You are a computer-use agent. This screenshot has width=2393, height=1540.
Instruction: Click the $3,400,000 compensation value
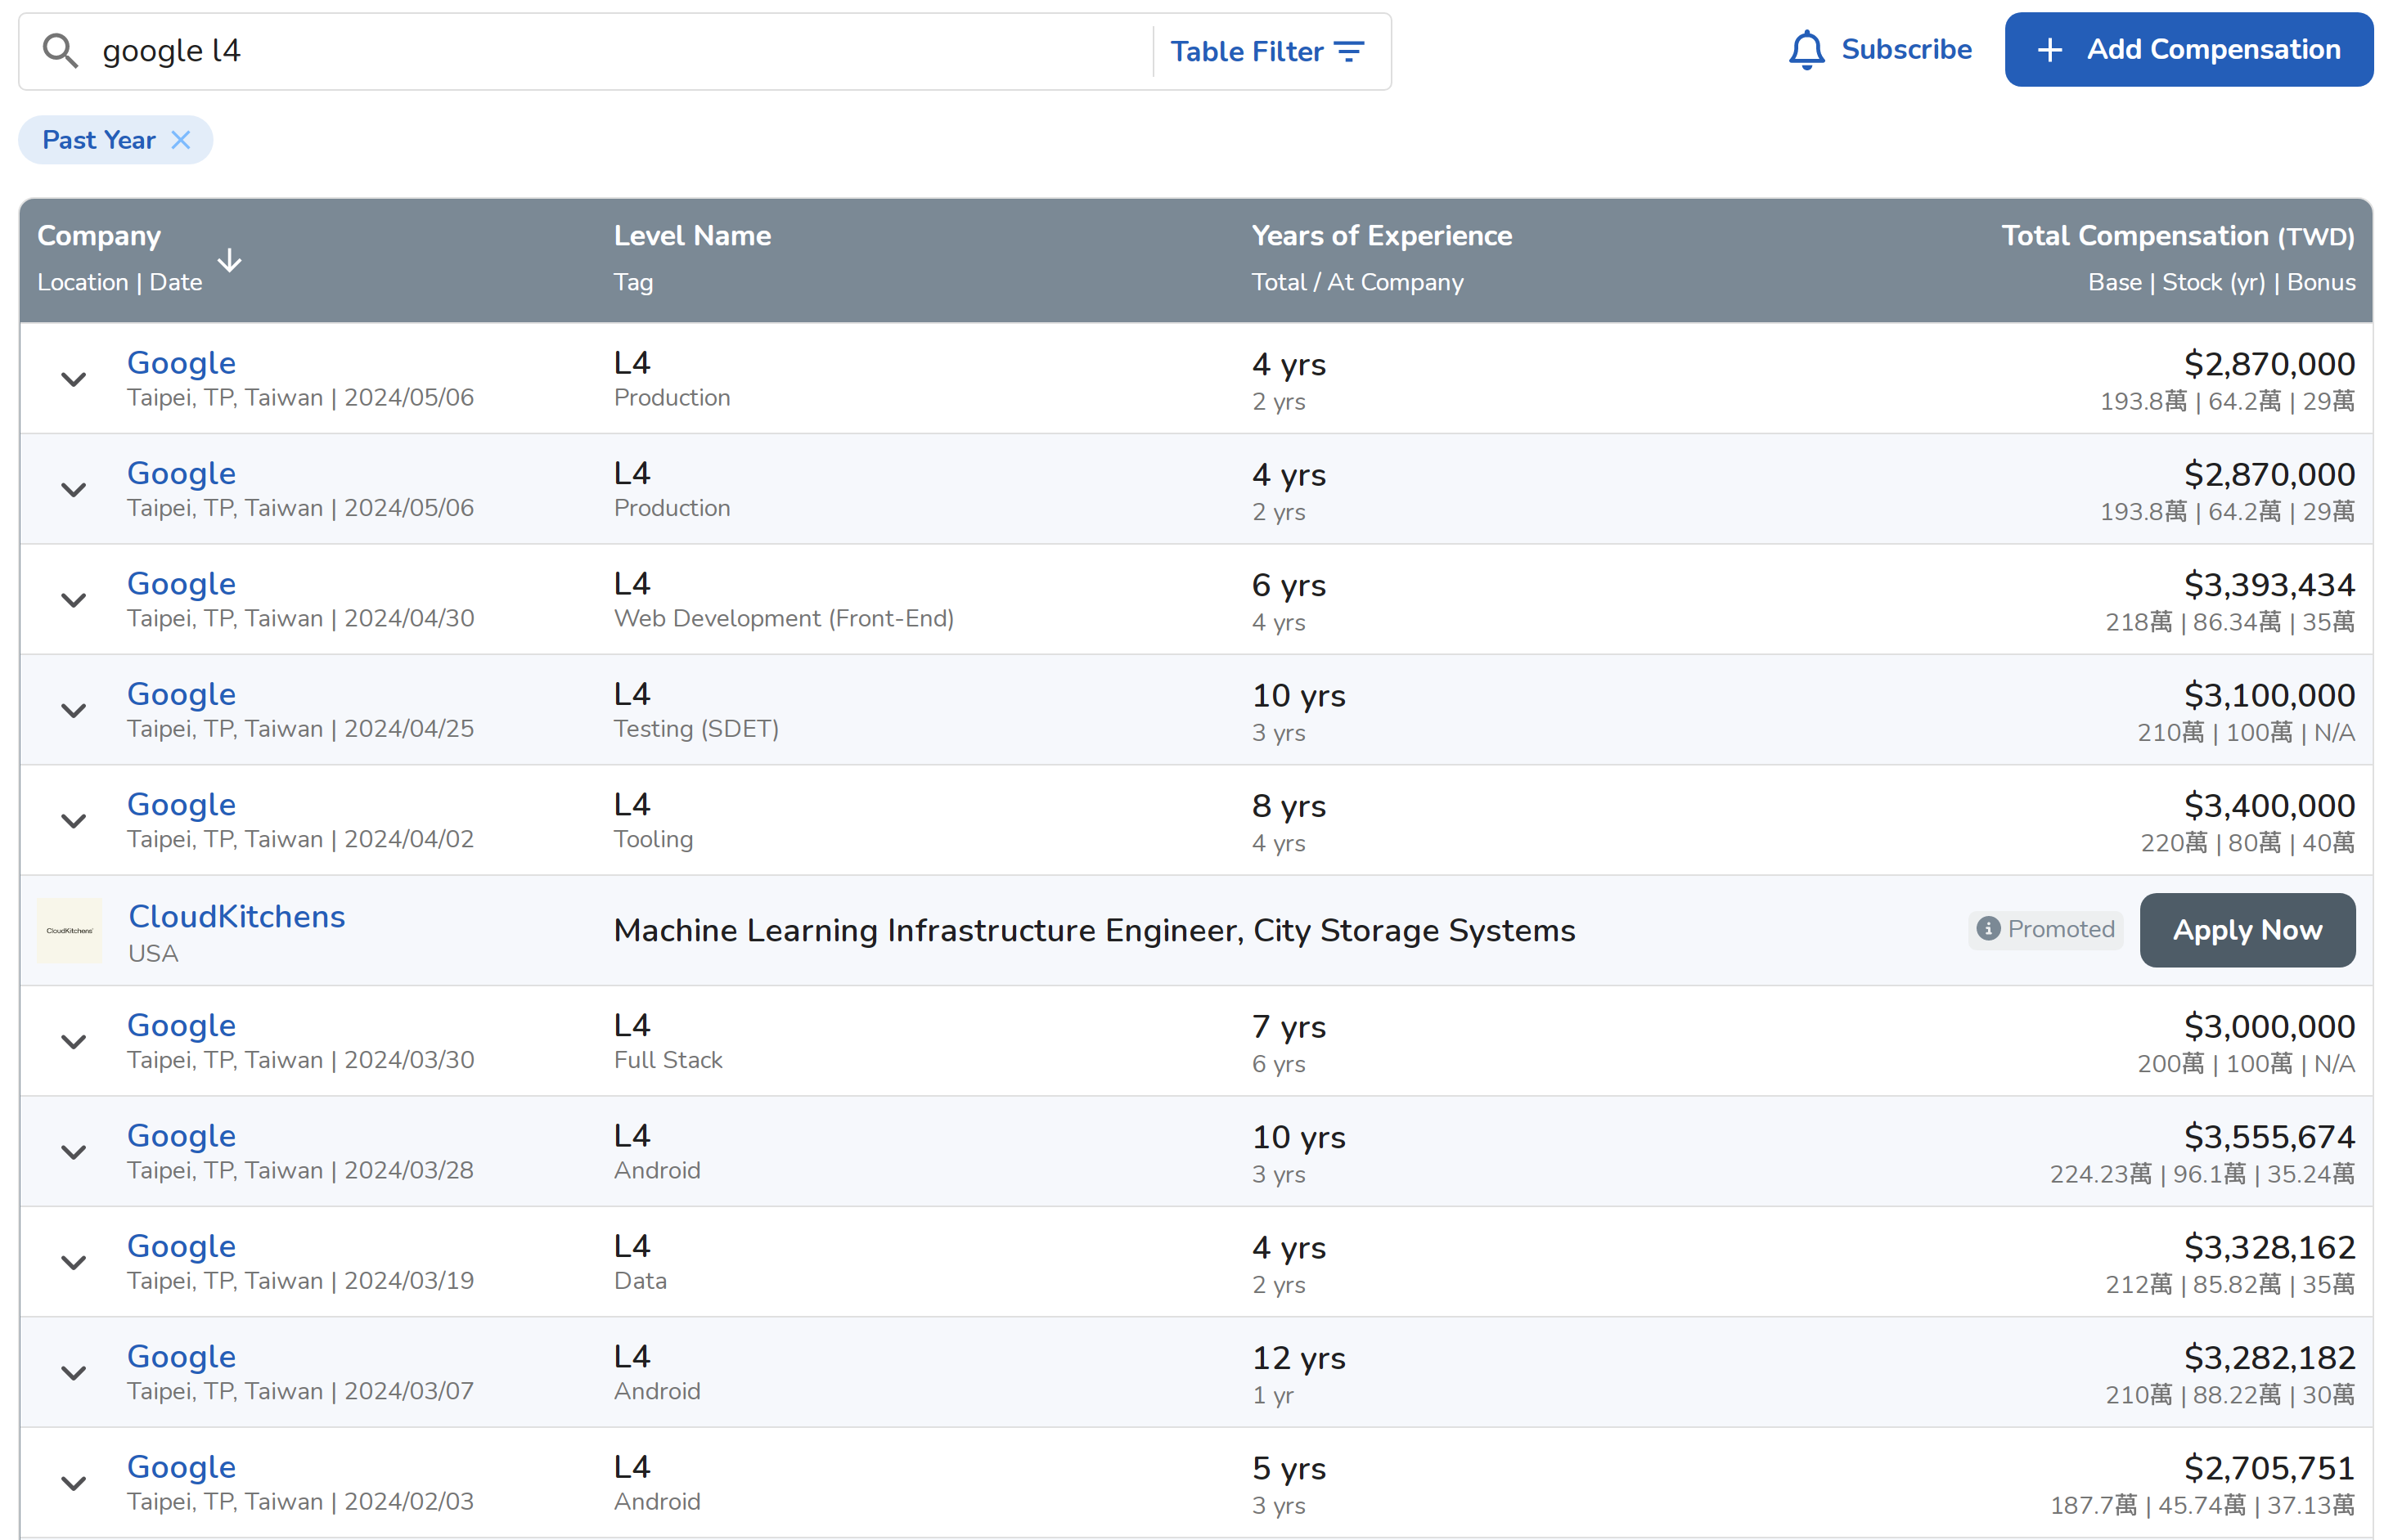tap(2269, 806)
